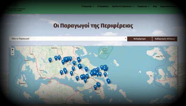The height and width of the screenshot is (106, 186).
Task: Zoom out the map with minus button
Action: pos(13,54)
